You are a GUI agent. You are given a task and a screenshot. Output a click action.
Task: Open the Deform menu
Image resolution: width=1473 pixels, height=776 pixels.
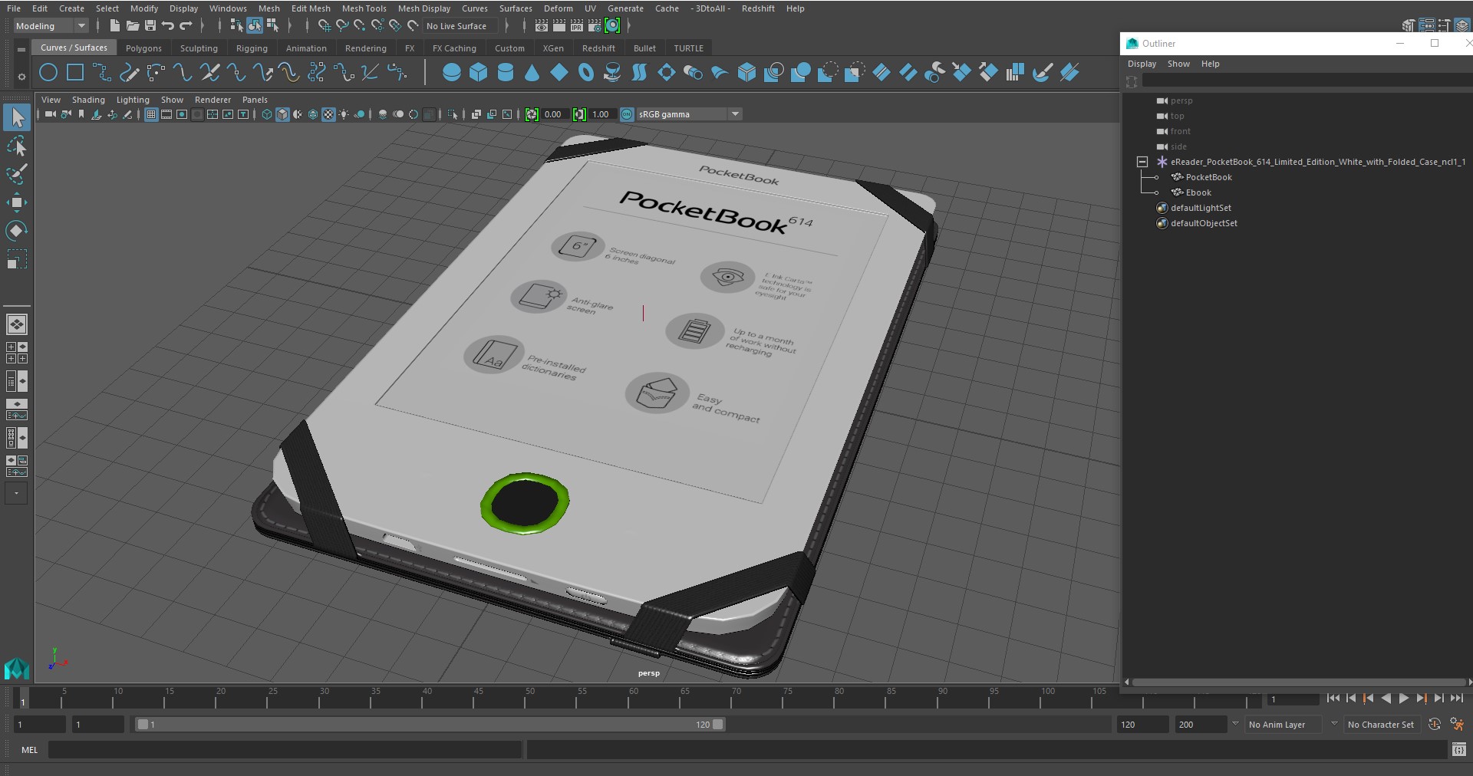[x=558, y=8]
